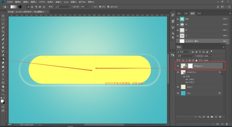Select the History Brush tool

tap(3, 51)
